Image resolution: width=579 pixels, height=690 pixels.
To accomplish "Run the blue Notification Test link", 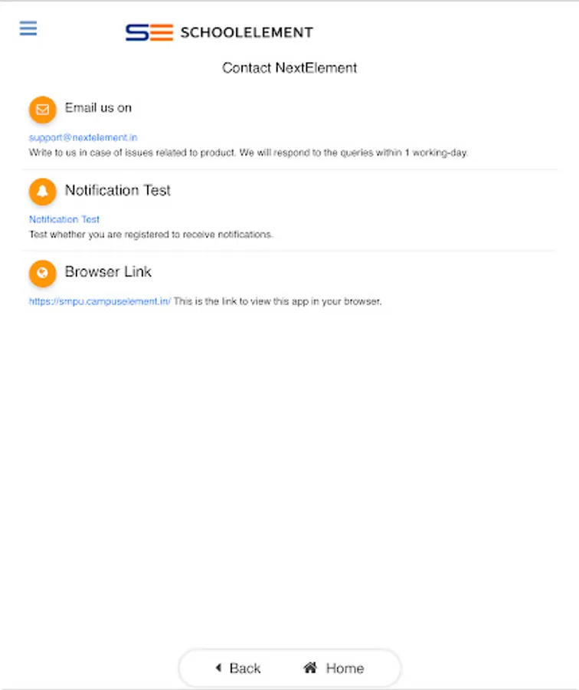I will (64, 219).
